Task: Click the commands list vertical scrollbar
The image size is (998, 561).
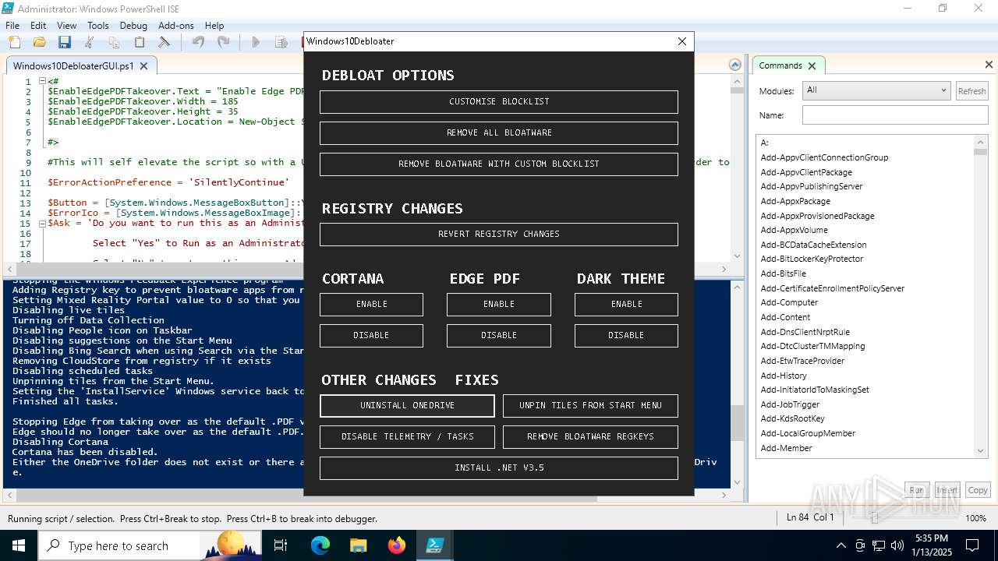Action: (981, 296)
